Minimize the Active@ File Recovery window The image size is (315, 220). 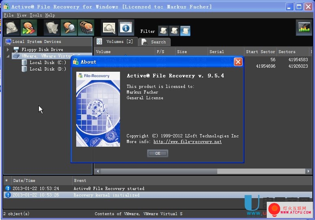pyautogui.click(x=289, y=7)
